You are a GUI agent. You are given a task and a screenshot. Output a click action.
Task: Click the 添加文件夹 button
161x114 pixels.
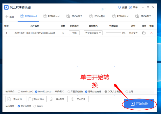click(x=37, y=99)
